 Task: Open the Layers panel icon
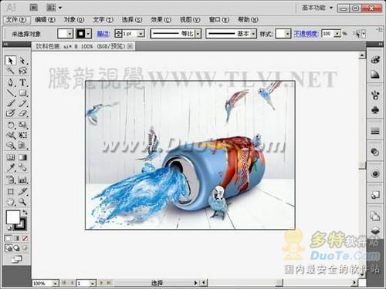pos(375,230)
